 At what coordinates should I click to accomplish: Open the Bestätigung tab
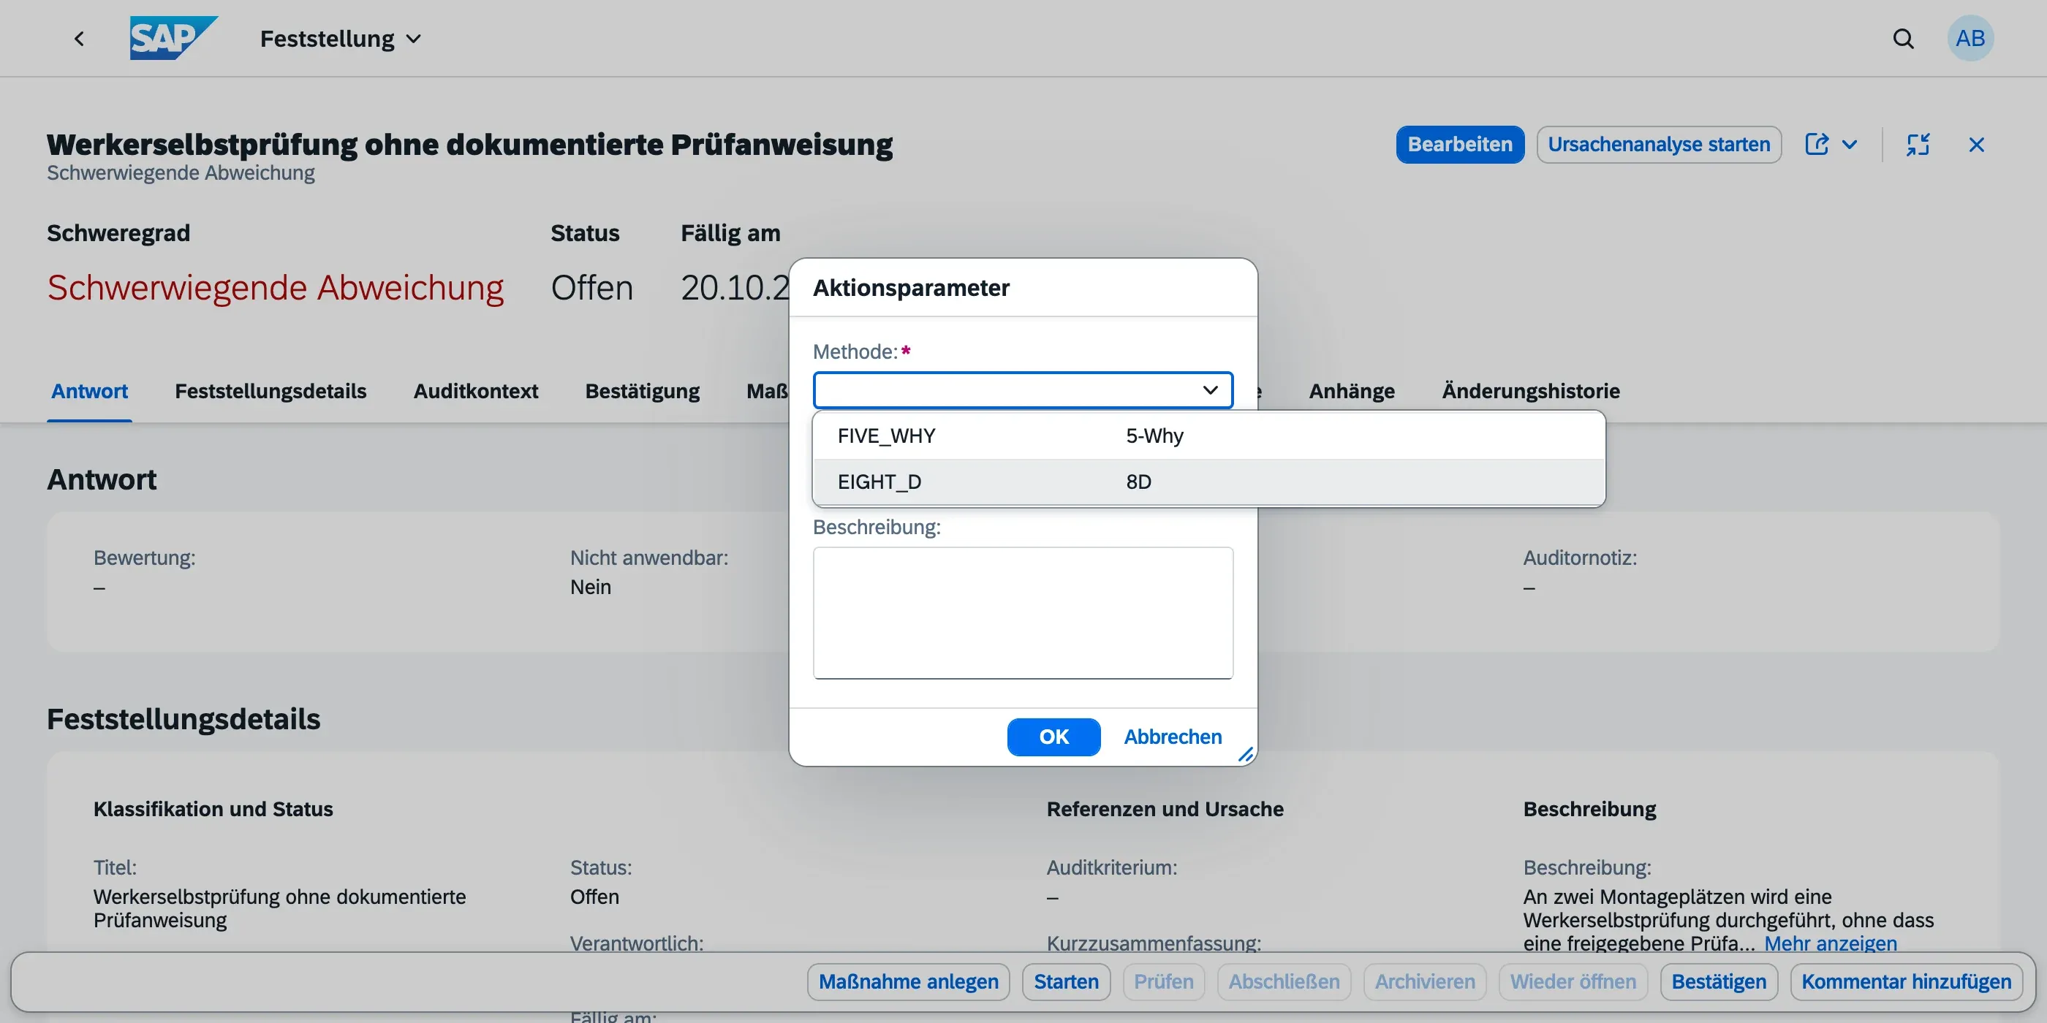pos(642,391)
